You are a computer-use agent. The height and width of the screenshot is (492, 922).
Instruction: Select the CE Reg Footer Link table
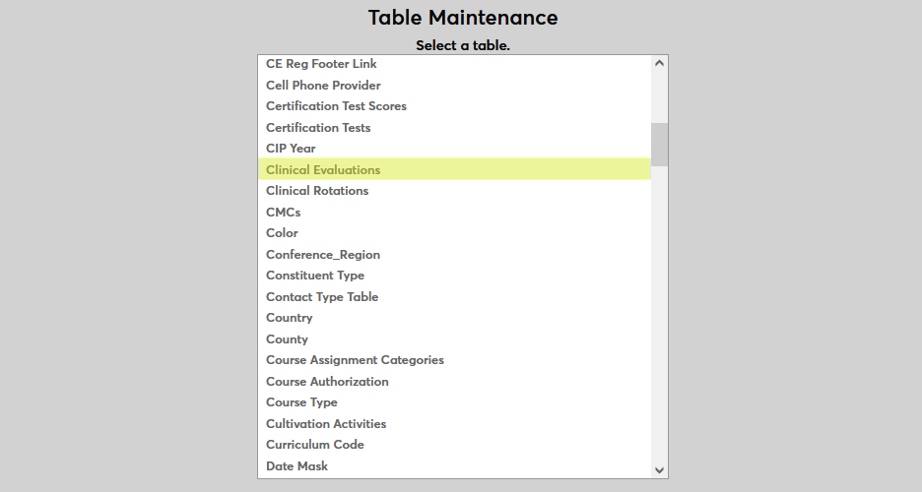tap(321, 64)
